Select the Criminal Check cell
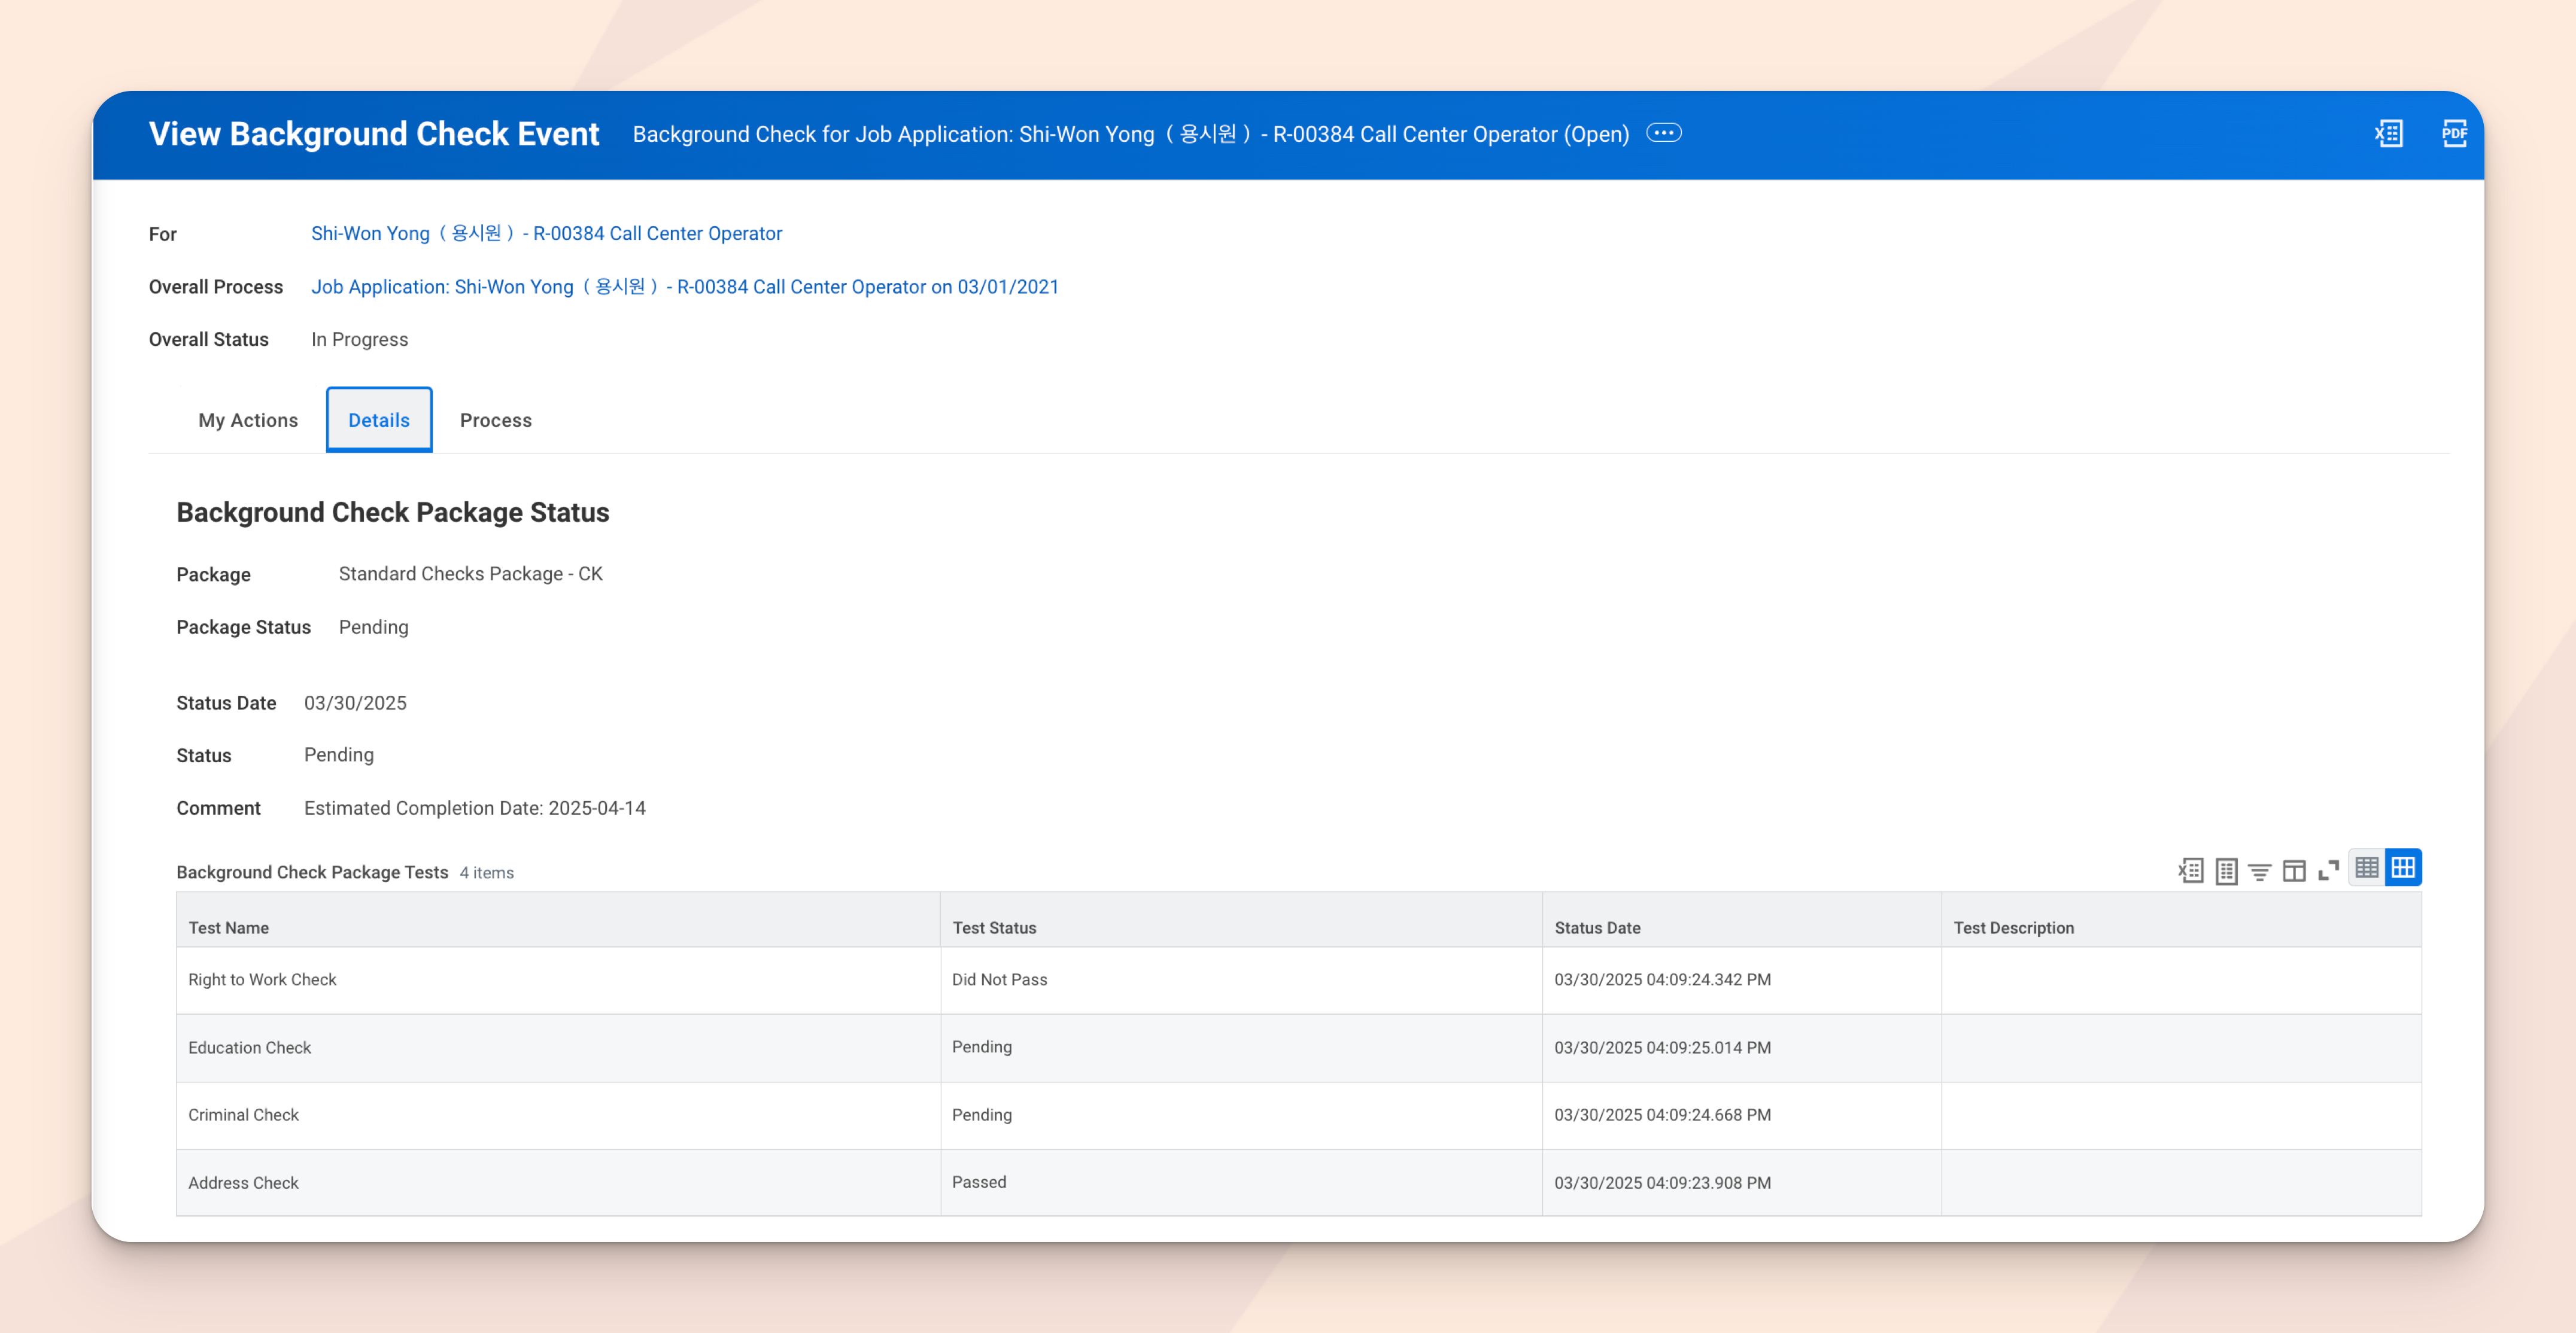Screen dimensions: 2576x1333 (558, 1115)
